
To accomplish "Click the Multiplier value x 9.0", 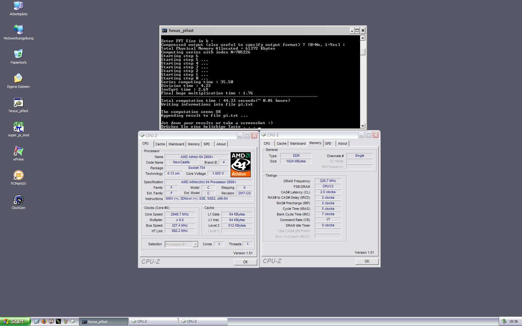I will (x=180, y=220).
